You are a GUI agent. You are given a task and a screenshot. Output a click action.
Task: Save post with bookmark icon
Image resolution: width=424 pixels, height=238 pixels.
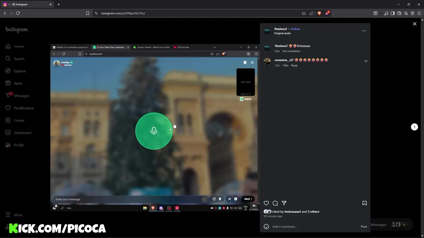pyautogui.click(x=364, y=203)
